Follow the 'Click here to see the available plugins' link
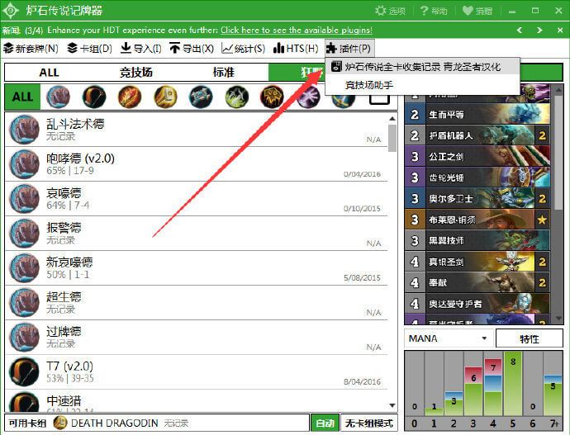The height and width of the screenshot is (435, 570). (297, 31)
